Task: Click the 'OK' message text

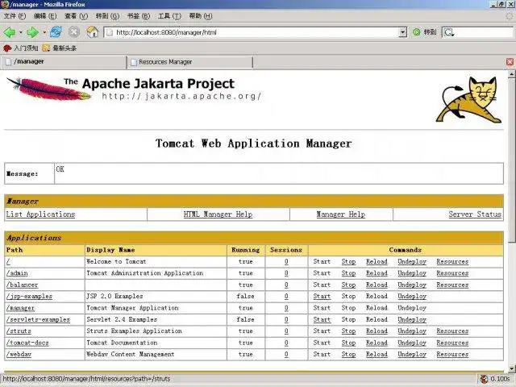Action: (60, 169)
